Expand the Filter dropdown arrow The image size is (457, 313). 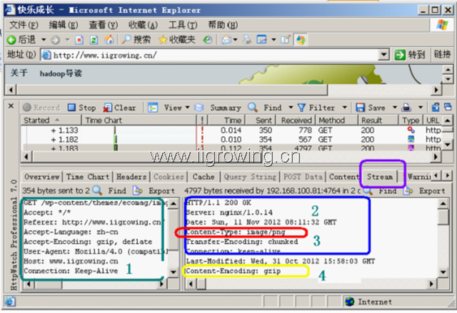[x=345, y=108]
